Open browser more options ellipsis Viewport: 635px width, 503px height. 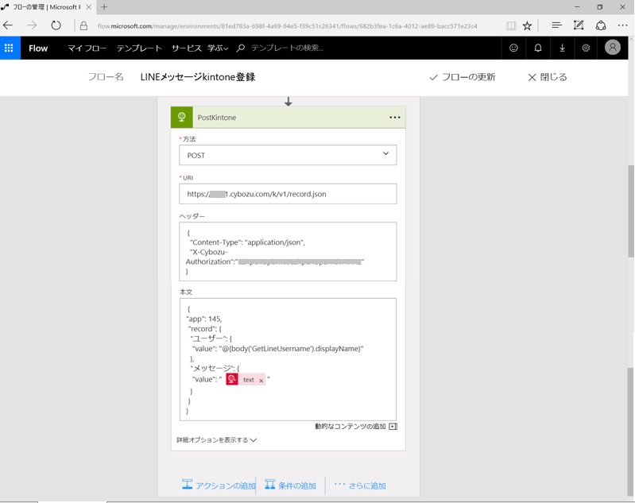point(623,25)
